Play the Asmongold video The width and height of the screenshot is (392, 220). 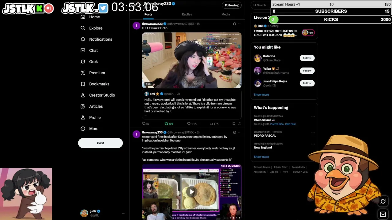(192, 192)
